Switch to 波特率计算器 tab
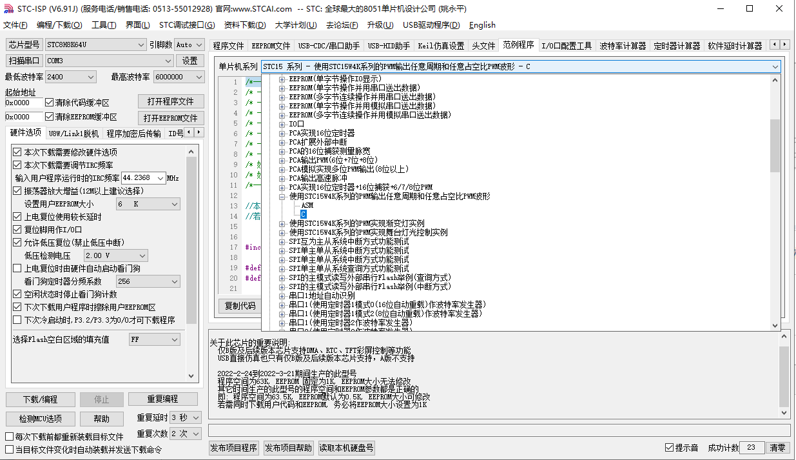This screenshot has height=460, width=796. (x=623, y=46)
